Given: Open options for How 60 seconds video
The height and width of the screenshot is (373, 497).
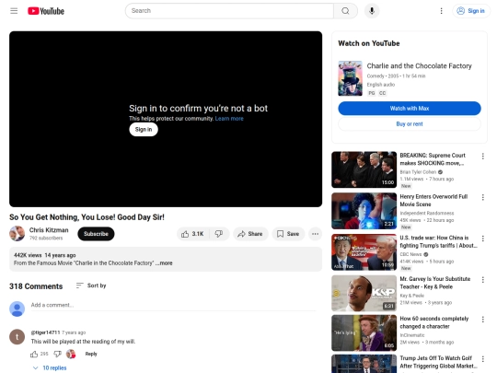Looking at the screenshot, I should pos(483,320).
